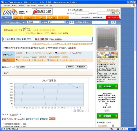Click the ログイン button
Viewport: 137px width, 131px height.
pyautogui.click(x=115, y=13)
